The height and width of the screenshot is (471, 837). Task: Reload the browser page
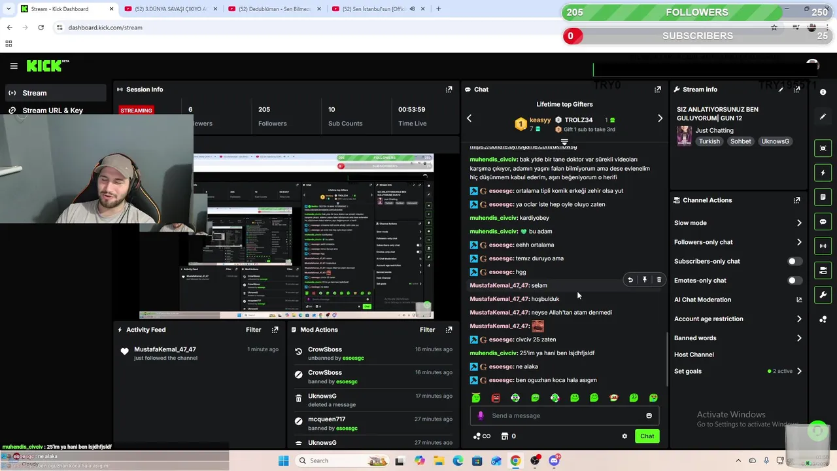coord(41,27)
